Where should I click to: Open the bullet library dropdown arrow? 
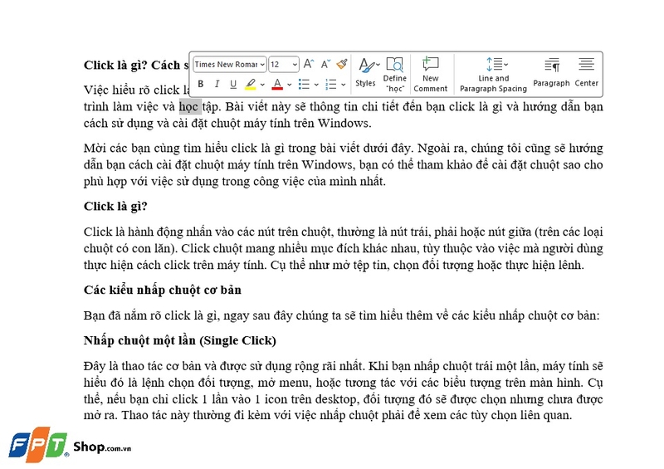(316, 85)
